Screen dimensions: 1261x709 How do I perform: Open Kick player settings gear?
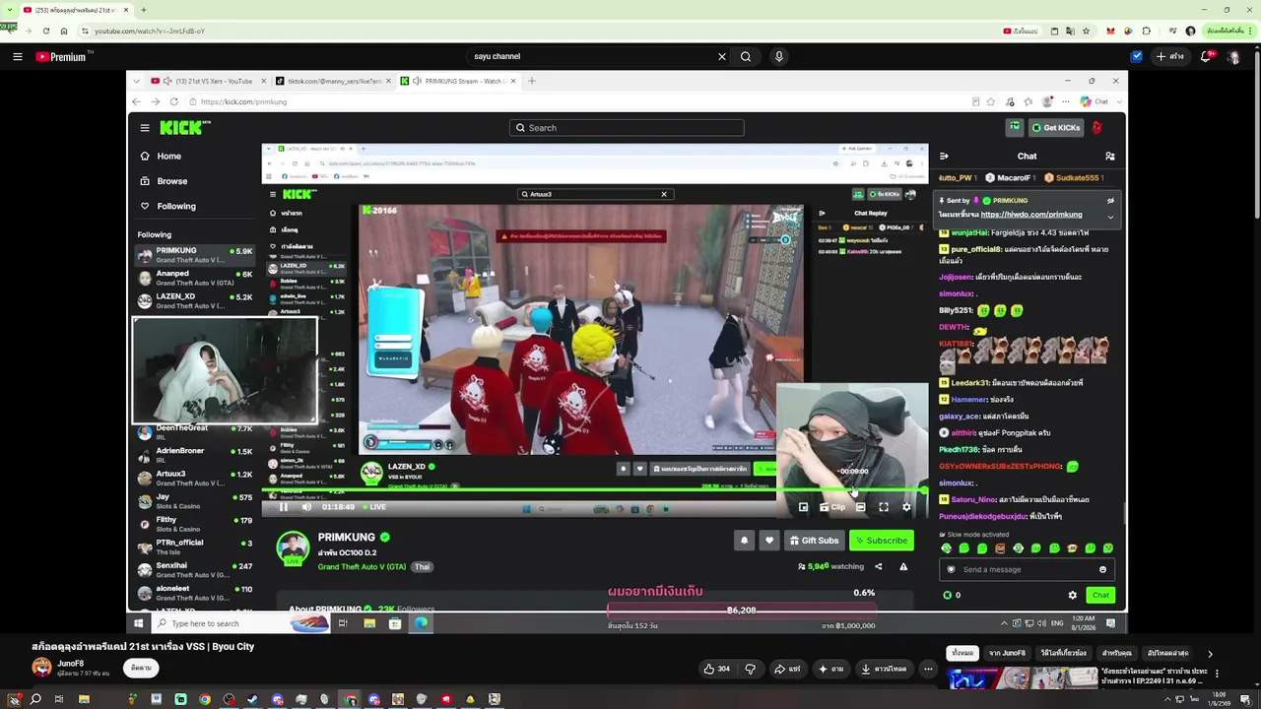point(907,507)
